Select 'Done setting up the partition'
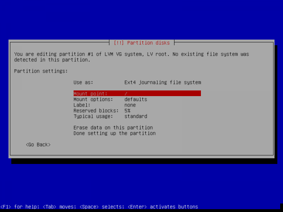This screenshot has width=283, height=212. point(114,133)
